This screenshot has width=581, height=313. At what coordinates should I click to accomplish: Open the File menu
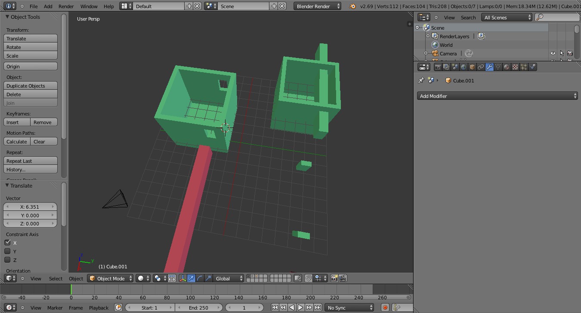tap(33, 6)
